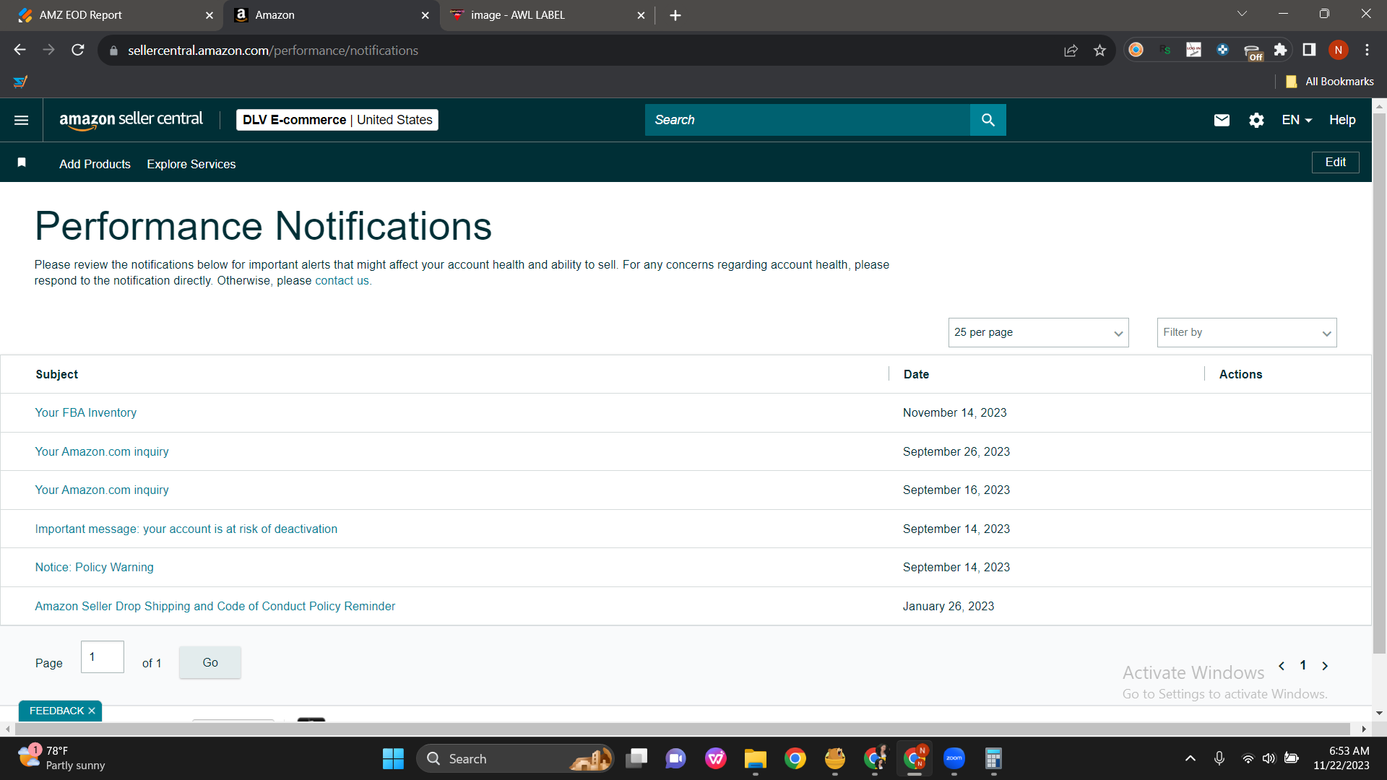This screenshot has width=1387, height=780.
Task: Open account at risk of deactivation message
Action: tap(186, 529)
